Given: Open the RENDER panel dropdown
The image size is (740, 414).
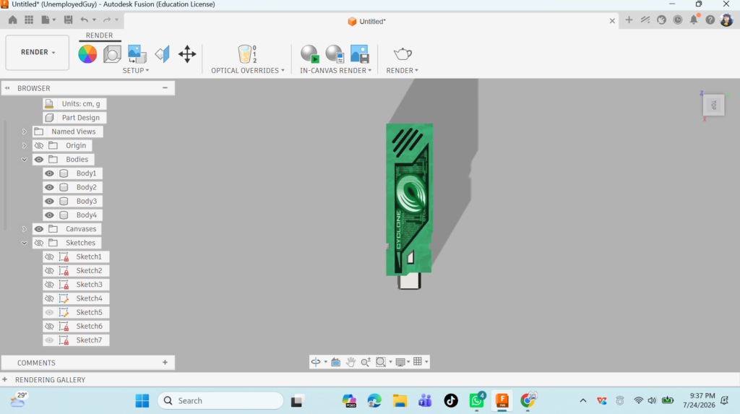Looking at the screenshot, I should (x=402, y=70).
